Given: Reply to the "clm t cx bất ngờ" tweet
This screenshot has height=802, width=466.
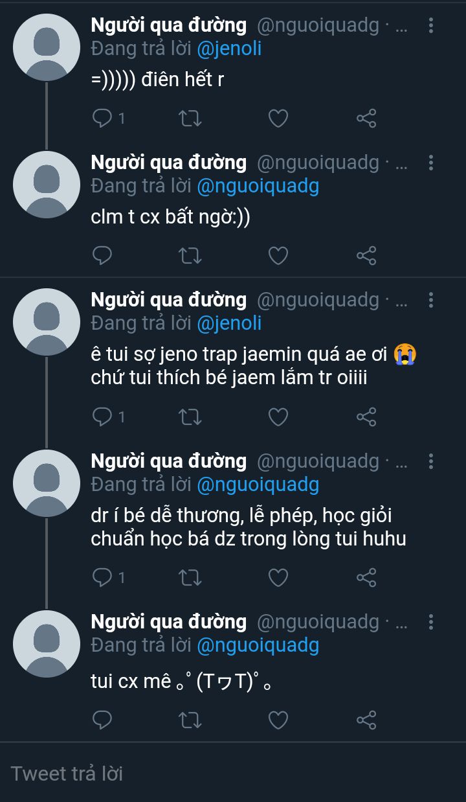Looking at the screenshot, I should click(102, 256).
